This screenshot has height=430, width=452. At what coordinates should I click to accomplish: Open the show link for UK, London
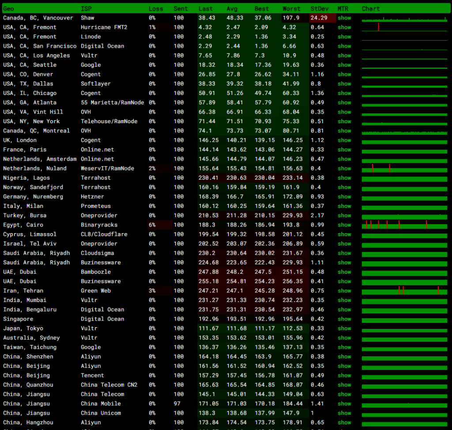click(344, 140)
